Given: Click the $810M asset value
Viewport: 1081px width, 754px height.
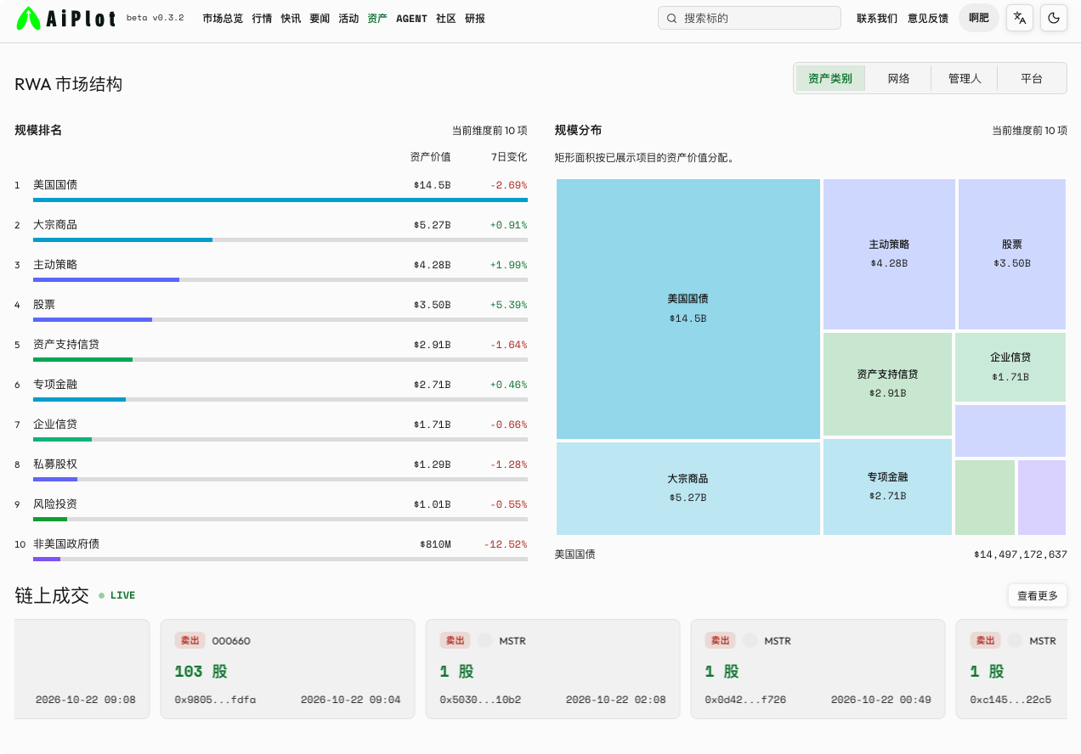Looking at the screenshot, I should click(435, 544).
